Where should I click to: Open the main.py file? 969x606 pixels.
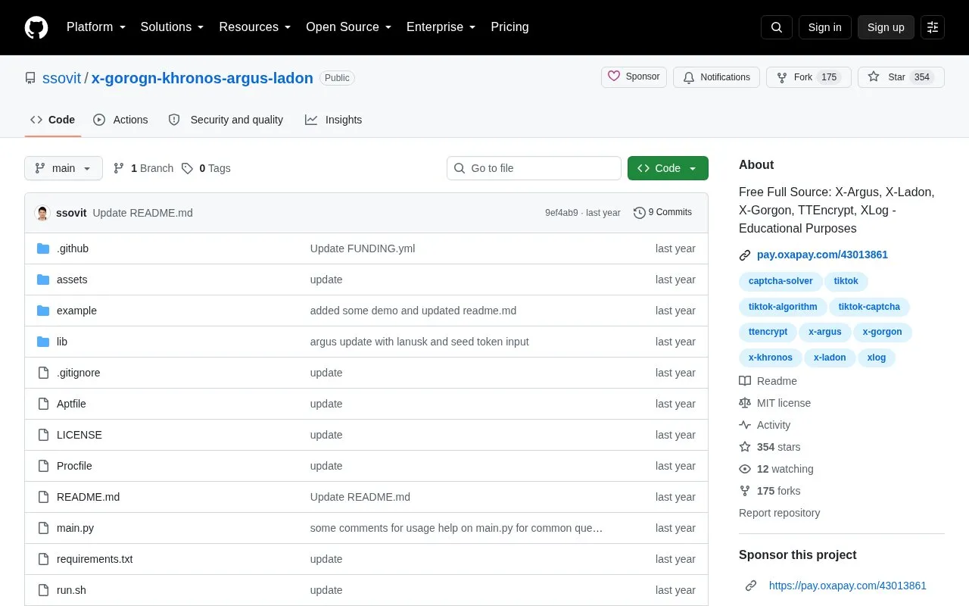(75, 528)
